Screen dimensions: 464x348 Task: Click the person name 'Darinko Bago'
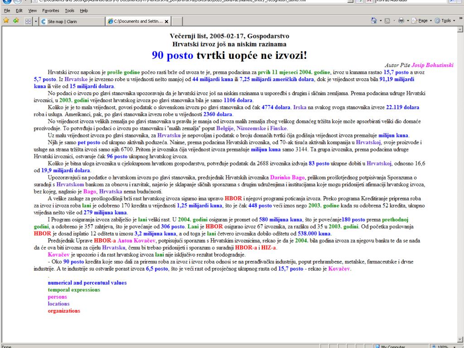(x=287, y=178)
